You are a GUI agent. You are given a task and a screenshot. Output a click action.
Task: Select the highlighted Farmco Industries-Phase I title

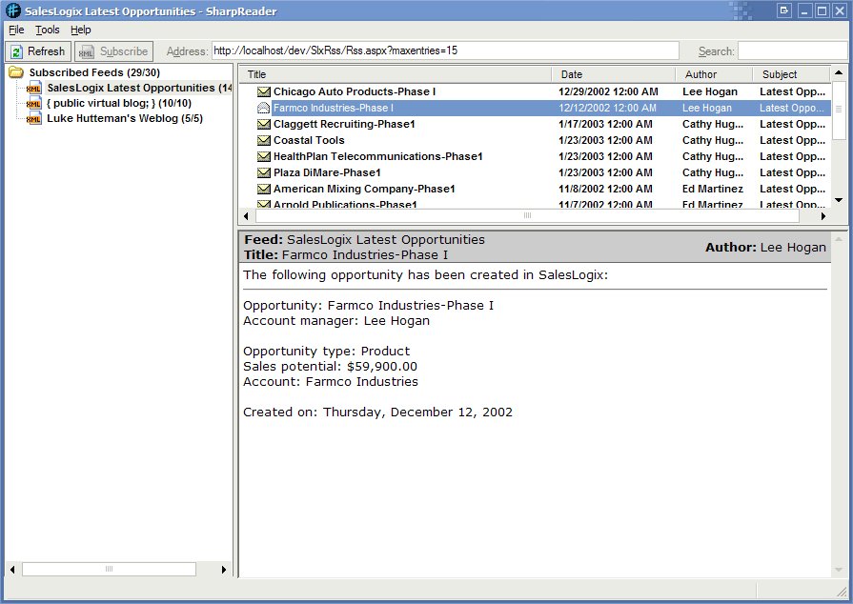tap(333, 108)
